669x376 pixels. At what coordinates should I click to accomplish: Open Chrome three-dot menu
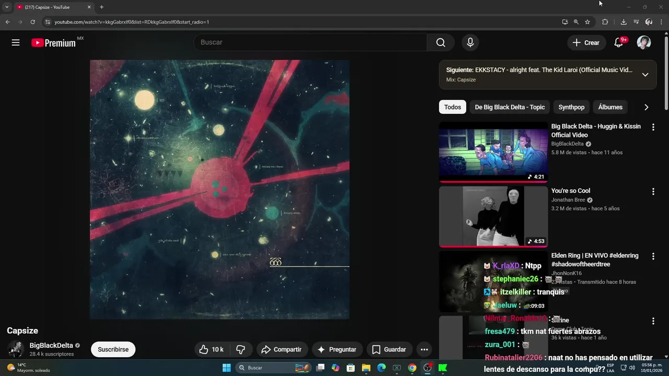point(662,22)
